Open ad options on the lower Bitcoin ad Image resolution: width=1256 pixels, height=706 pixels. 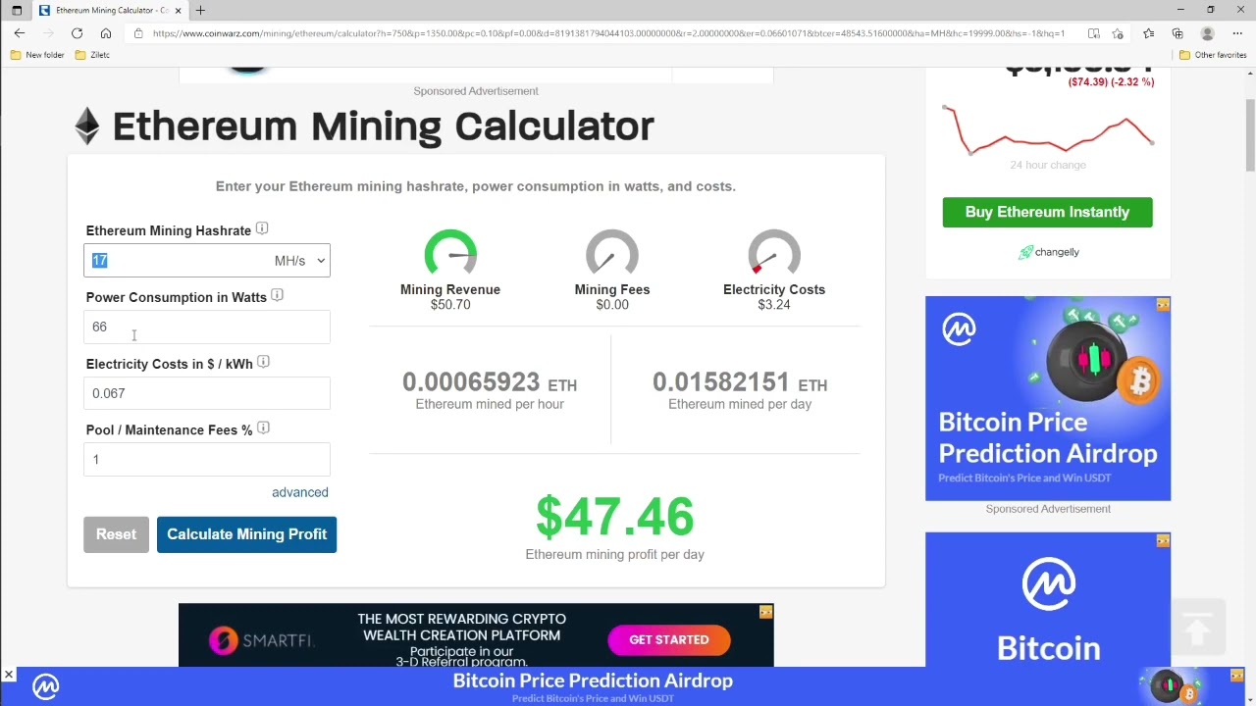(1163, 540)
